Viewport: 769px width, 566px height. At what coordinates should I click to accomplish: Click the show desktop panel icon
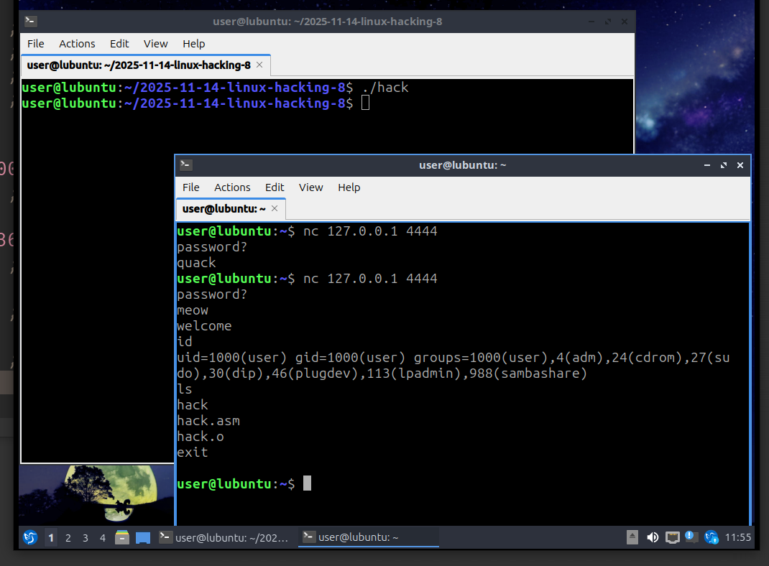pyautogui.click(x=142, y=537)
